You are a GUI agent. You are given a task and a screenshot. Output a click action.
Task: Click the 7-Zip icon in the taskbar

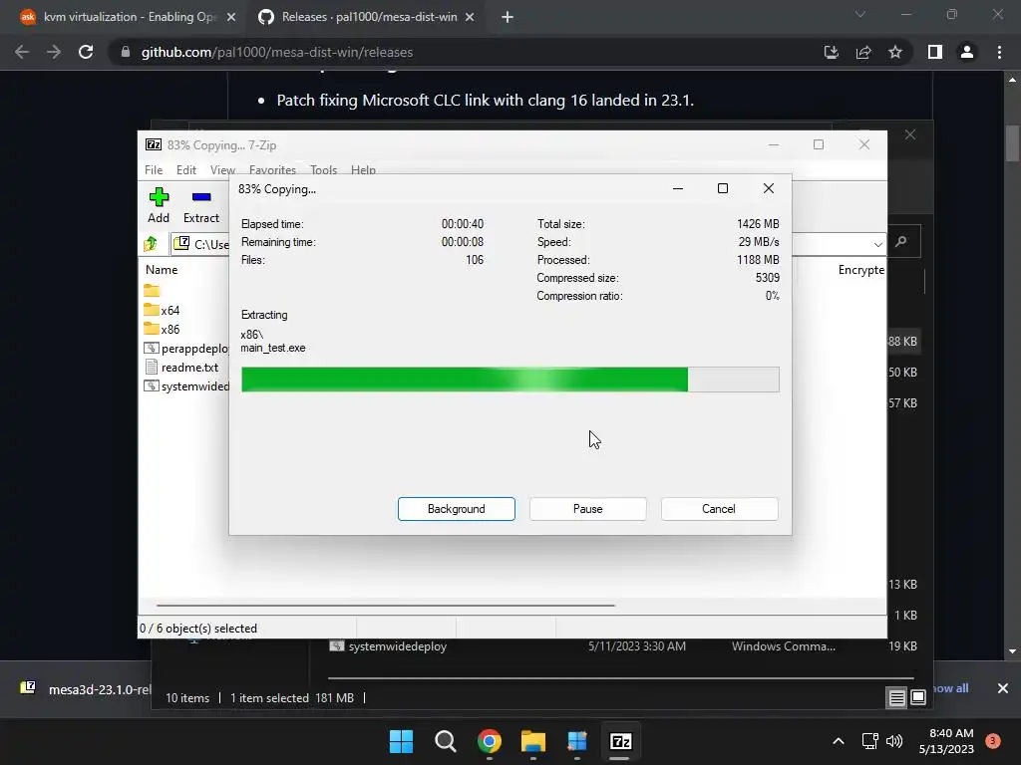coord(620,741)
